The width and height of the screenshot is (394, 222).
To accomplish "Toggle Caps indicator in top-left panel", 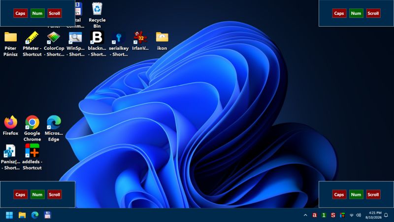I will pyautogui.click(x=20, y=13).
